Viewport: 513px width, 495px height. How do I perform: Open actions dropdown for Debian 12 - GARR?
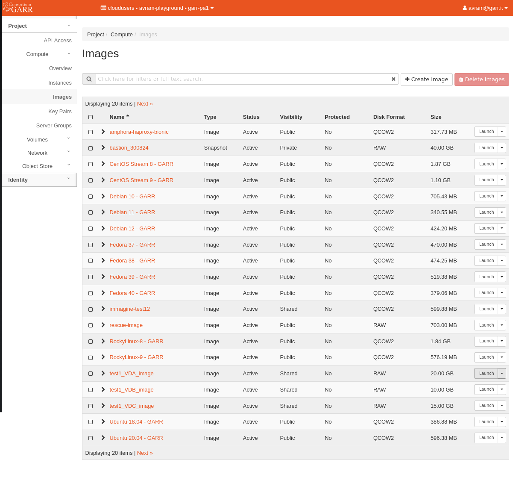pos(502,228)
